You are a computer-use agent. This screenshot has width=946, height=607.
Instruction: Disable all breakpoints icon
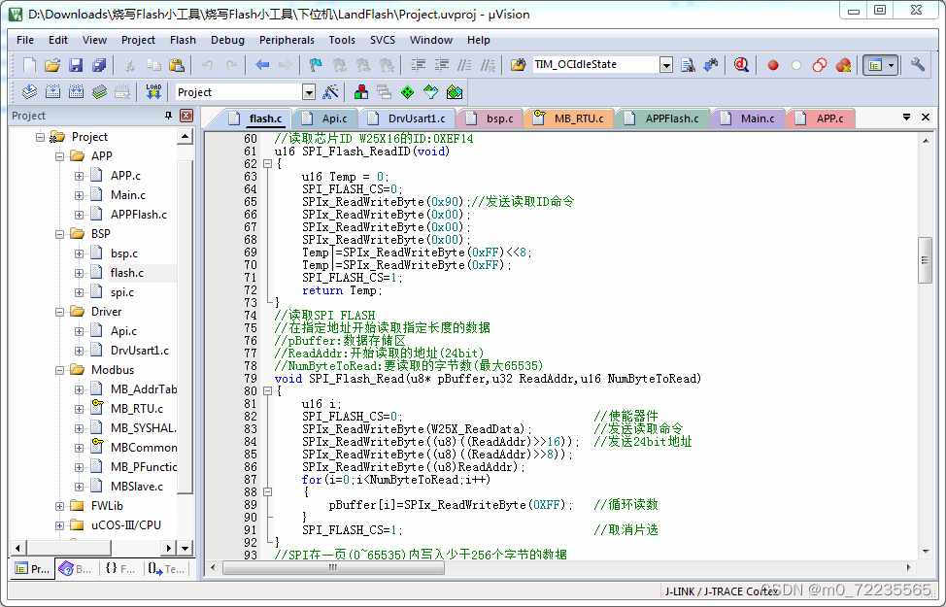coord(820,64)
